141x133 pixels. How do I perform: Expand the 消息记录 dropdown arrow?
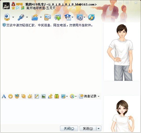pyautogui.click(x=98, y=96)
